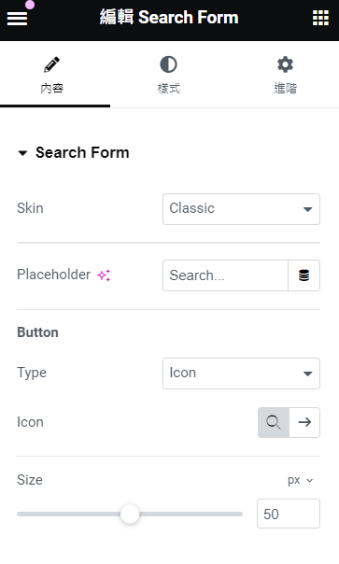Open the hamburger menu

tap(17, 18)
